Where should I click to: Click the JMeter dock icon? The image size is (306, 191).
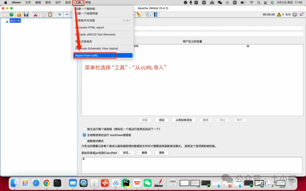pyautogui.click(x=158, y=183)
